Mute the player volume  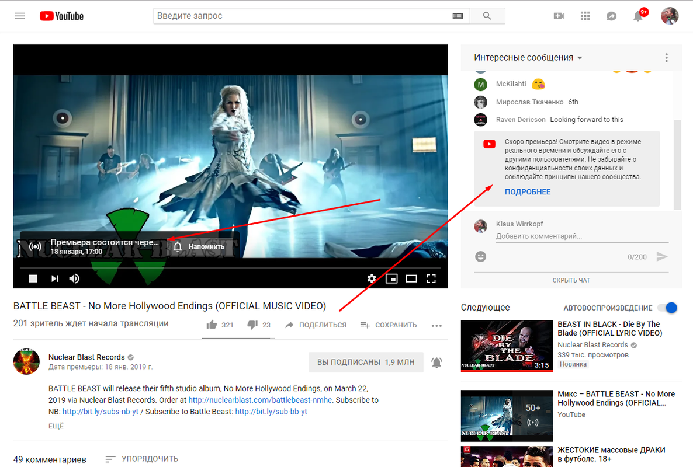(x=74, y=278)
